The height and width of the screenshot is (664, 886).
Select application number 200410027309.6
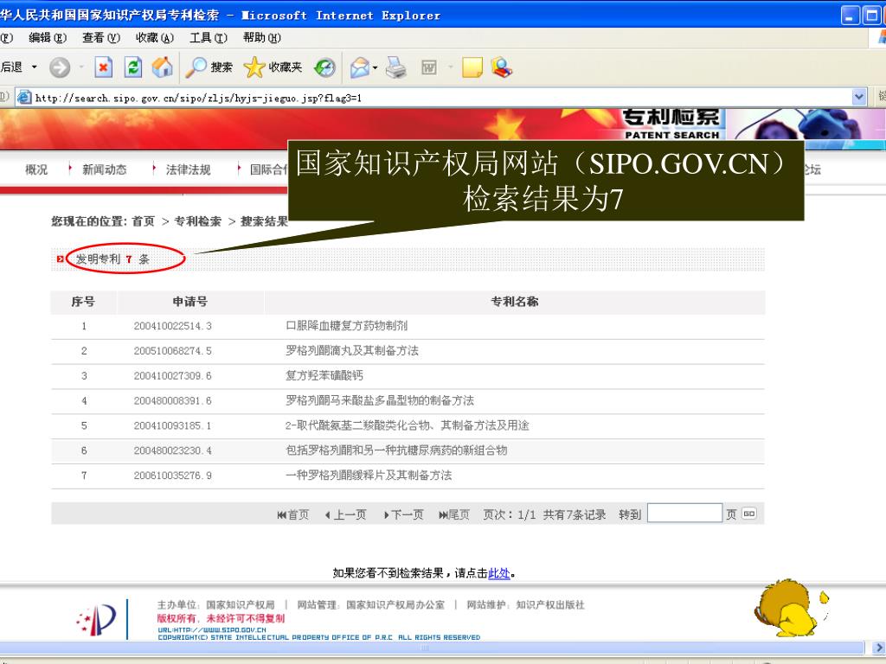(x=173, y=375)
